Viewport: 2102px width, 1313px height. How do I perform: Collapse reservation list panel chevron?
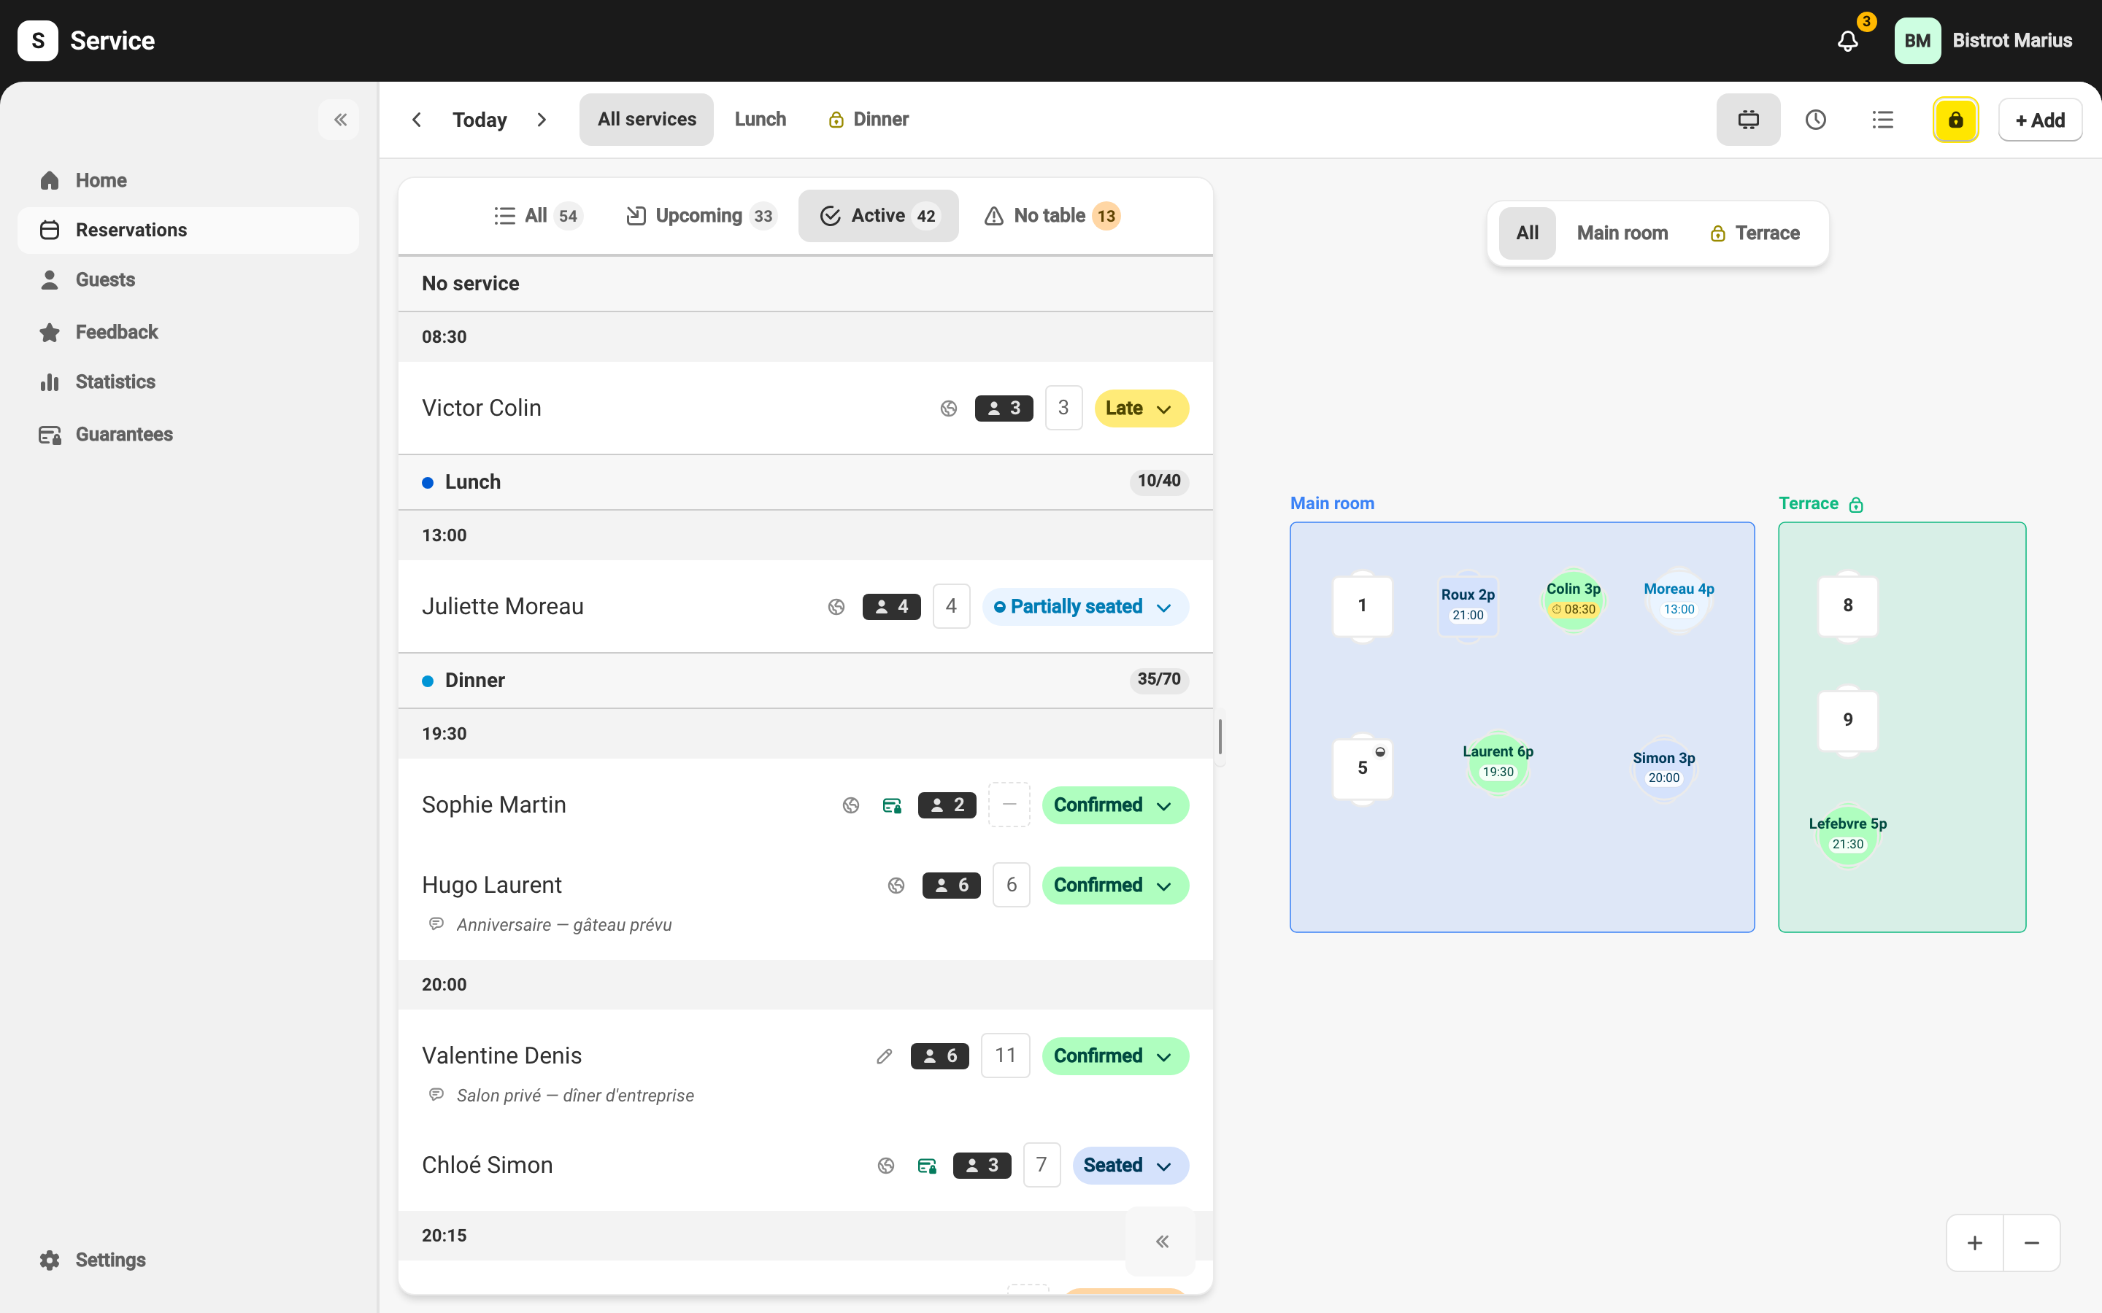[1162, 1242]
